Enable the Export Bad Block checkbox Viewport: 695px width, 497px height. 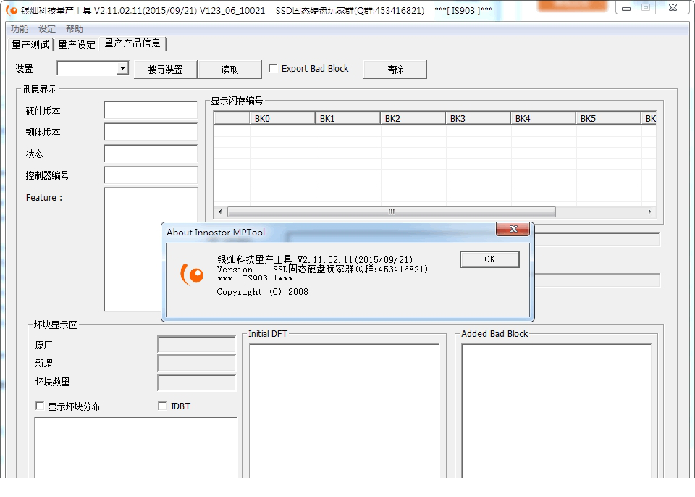coord(273,69)
